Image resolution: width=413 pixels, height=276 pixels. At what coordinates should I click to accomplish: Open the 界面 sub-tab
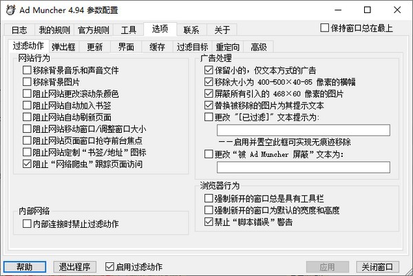[x=126, y=47]
